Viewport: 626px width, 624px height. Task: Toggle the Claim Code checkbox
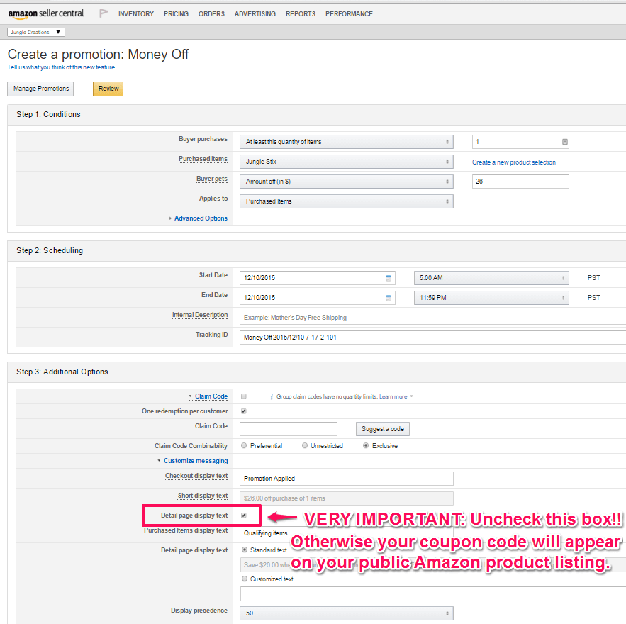244,396
